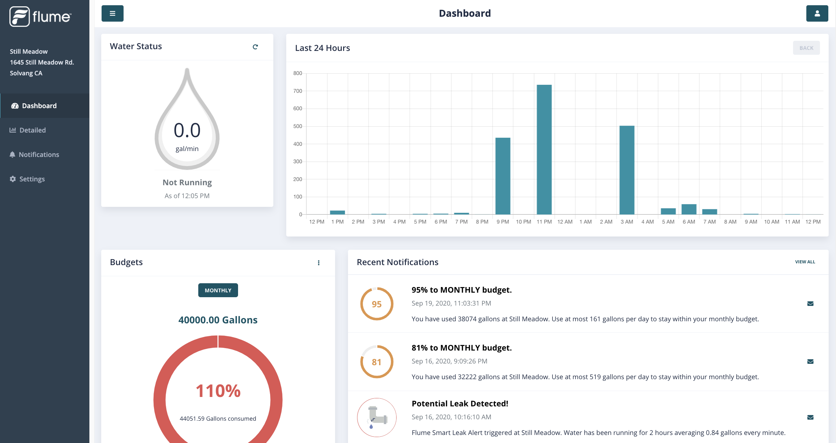Viewport: 836px width, 443px height.
Task: Click 'As of 12:05 PM' timestamp
Action: click(187, 196)
